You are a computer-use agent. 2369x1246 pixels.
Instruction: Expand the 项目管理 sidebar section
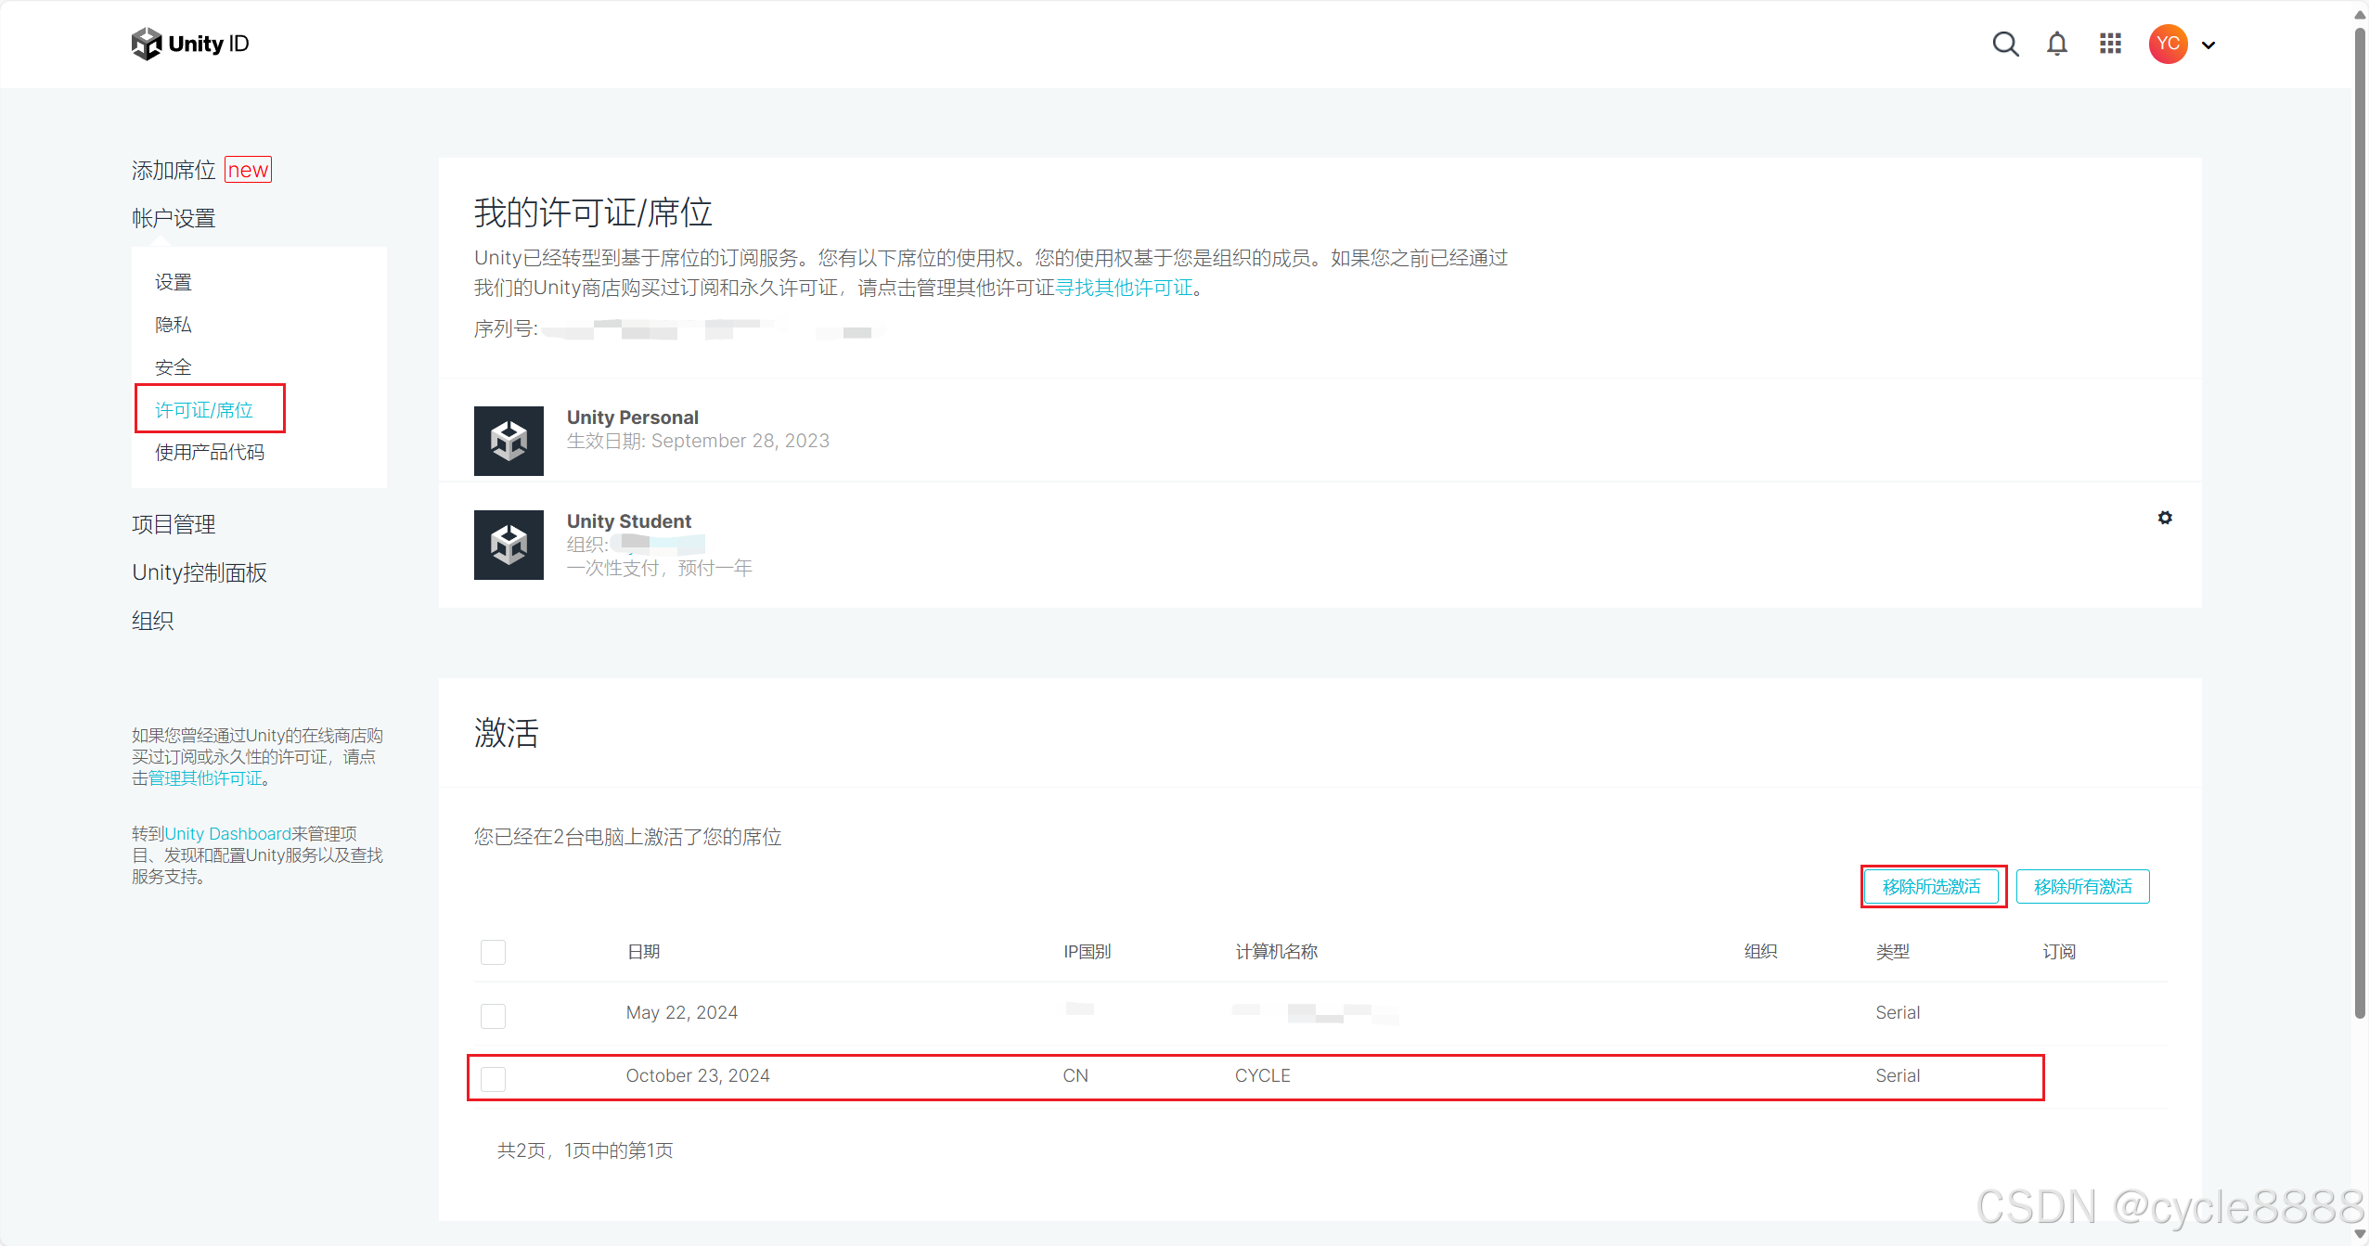pos(174,524)
